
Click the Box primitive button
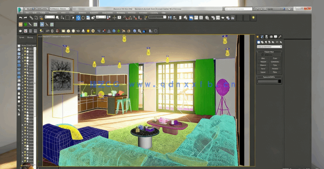(x=263, y=58)
